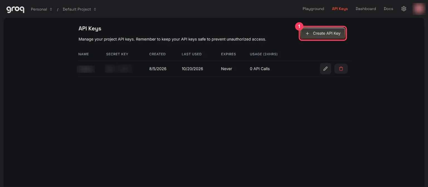Click the LAST USED column header
428x187 pixels.
click(x=192, y=54)
